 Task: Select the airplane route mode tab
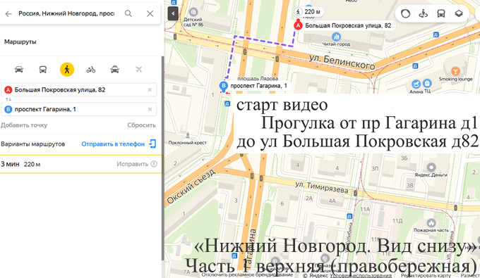[x=138, y=70]
